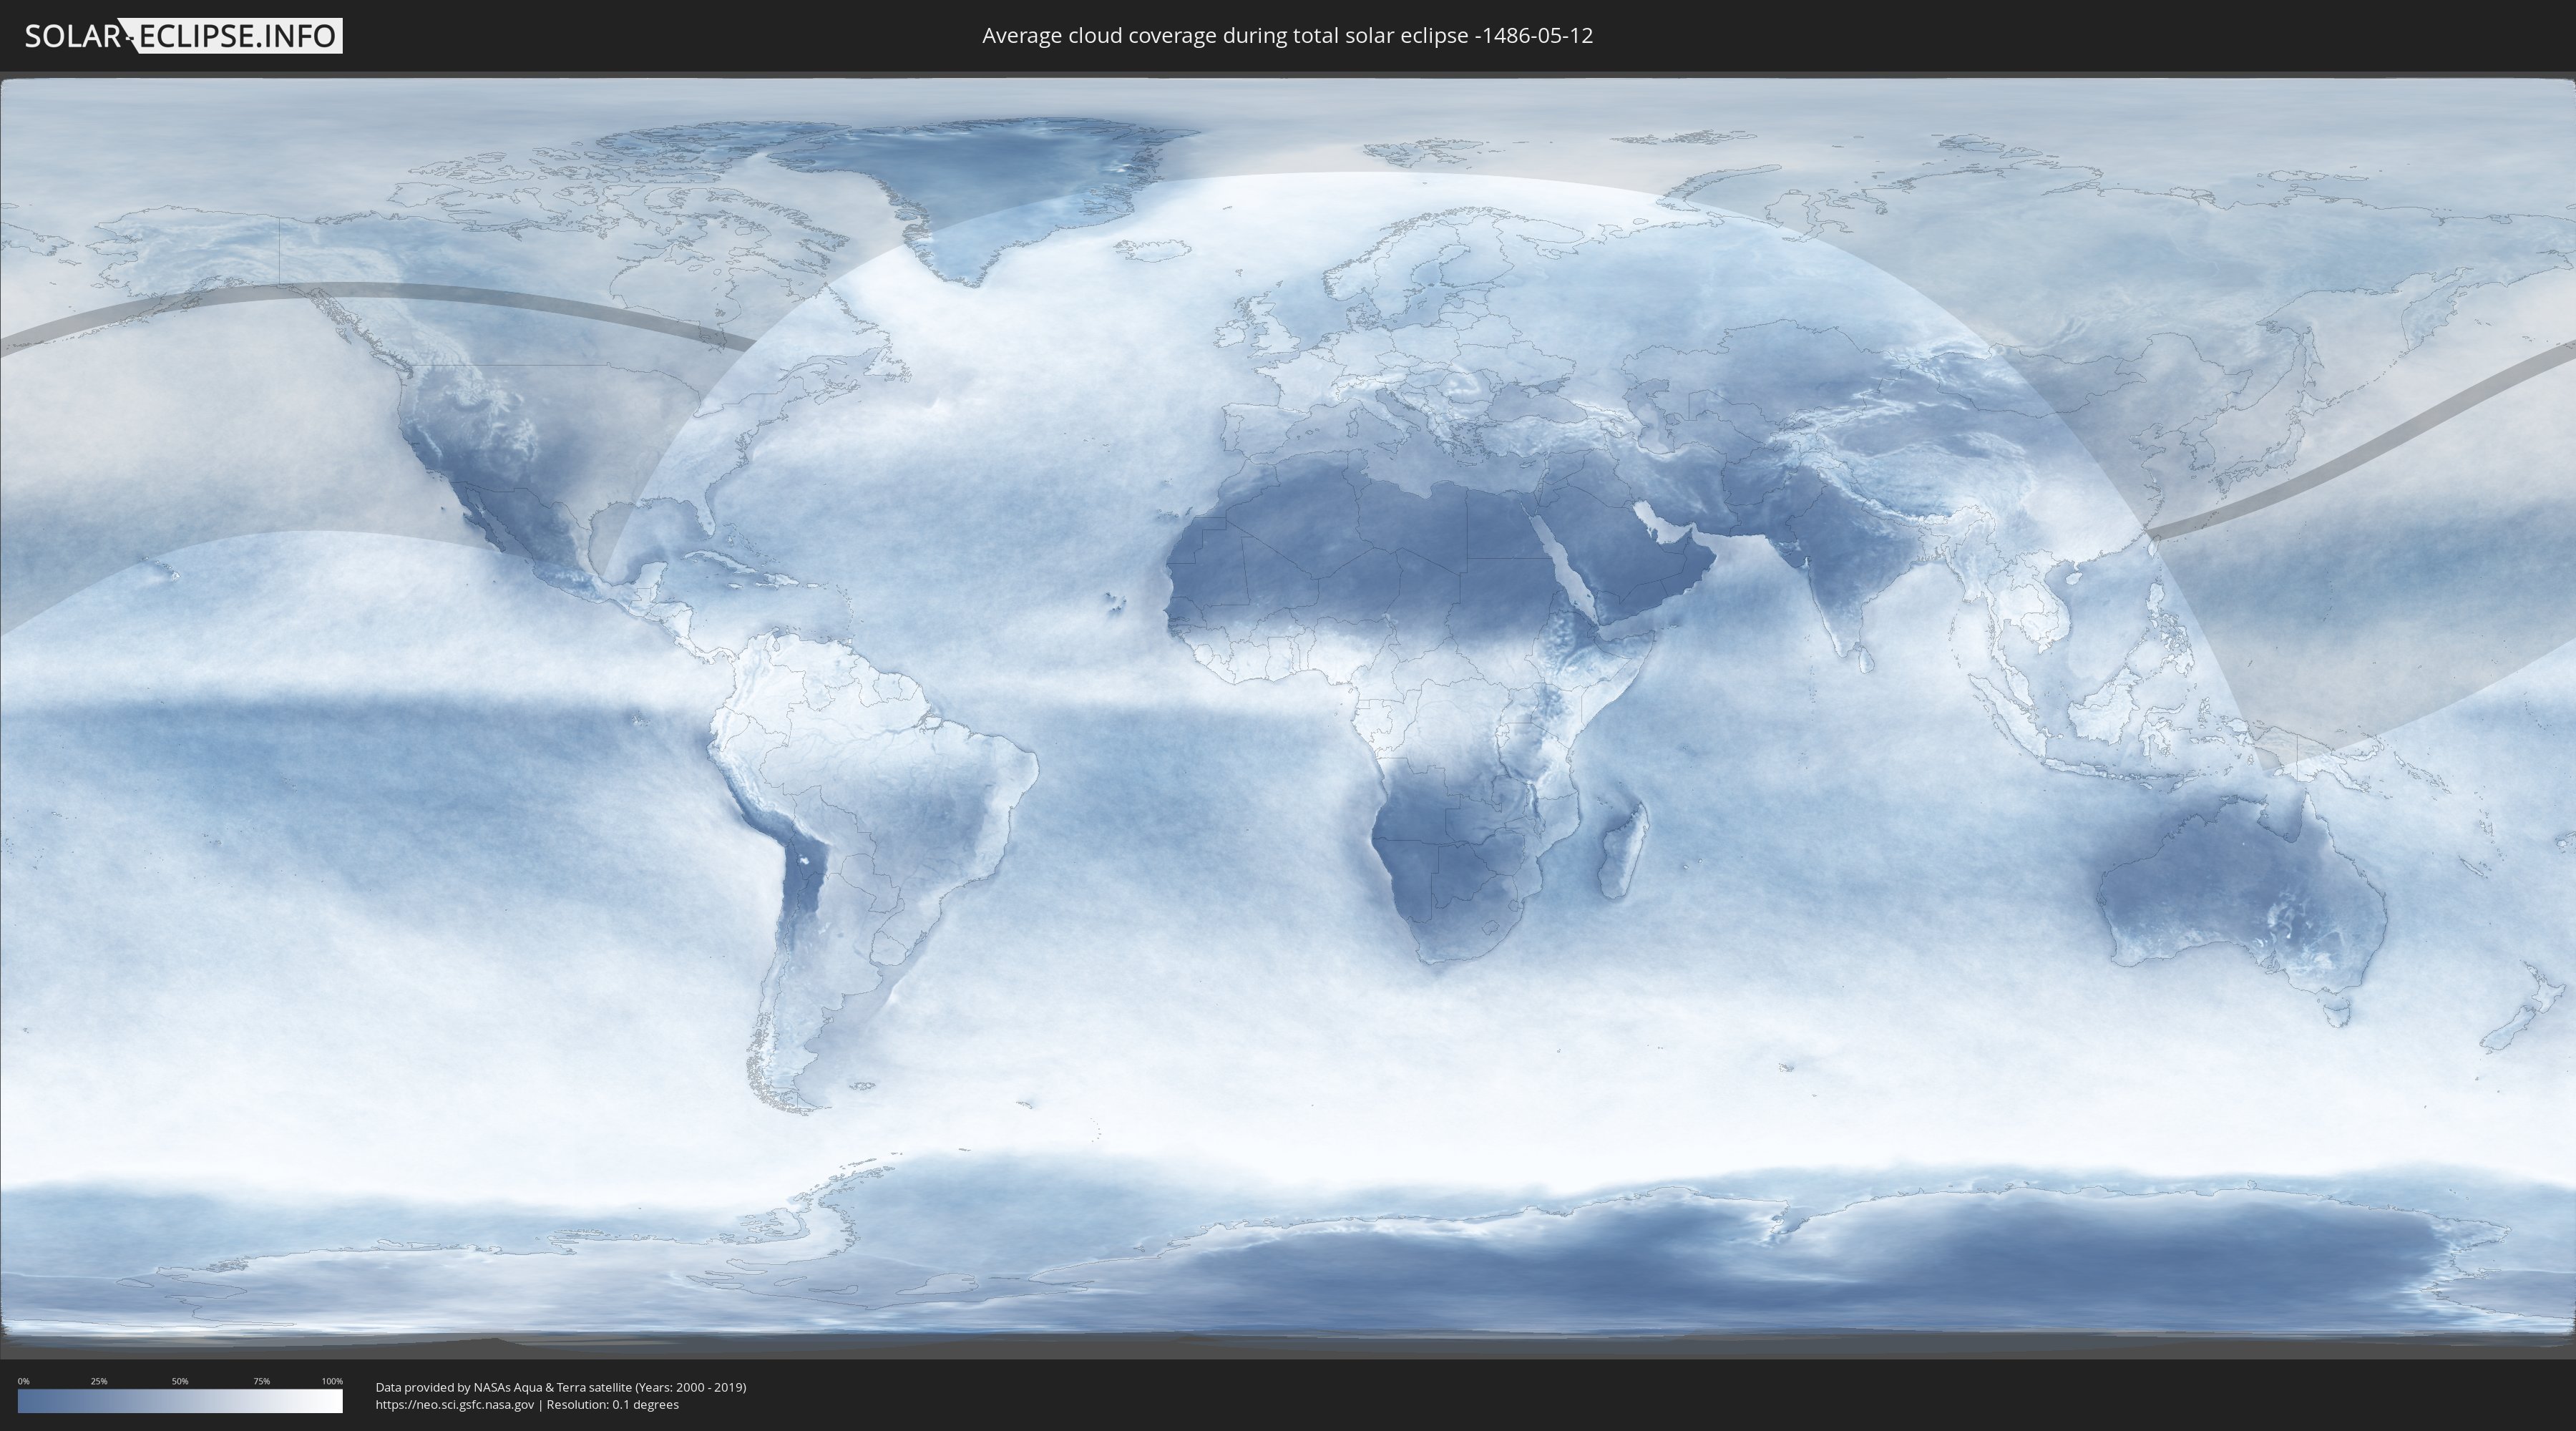Click the 25% legend label
The height and width of the screenshot is (1431, 2576).
[99, 1381]
